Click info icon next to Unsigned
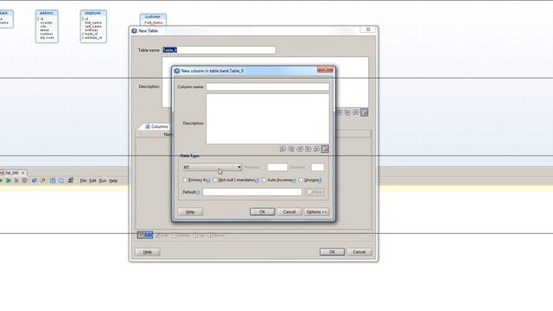Image resolution: width=553 pixels, height=311 pixels. click(320, 181)
